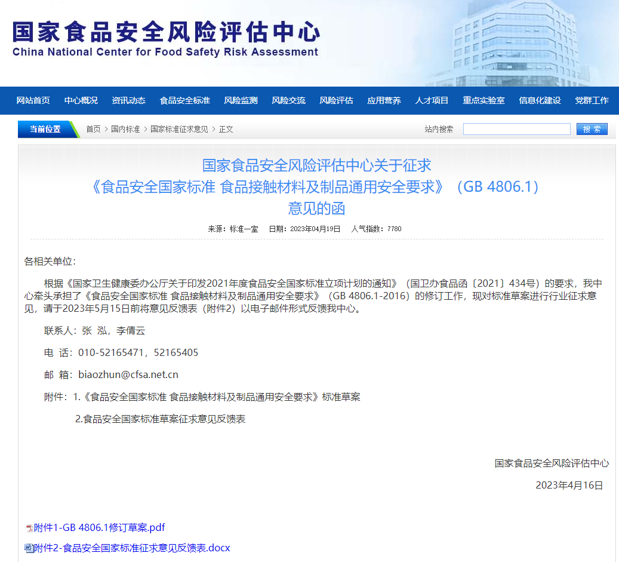
Task: Go to 国内标准 breadcrumb
Action: (125, 129)
